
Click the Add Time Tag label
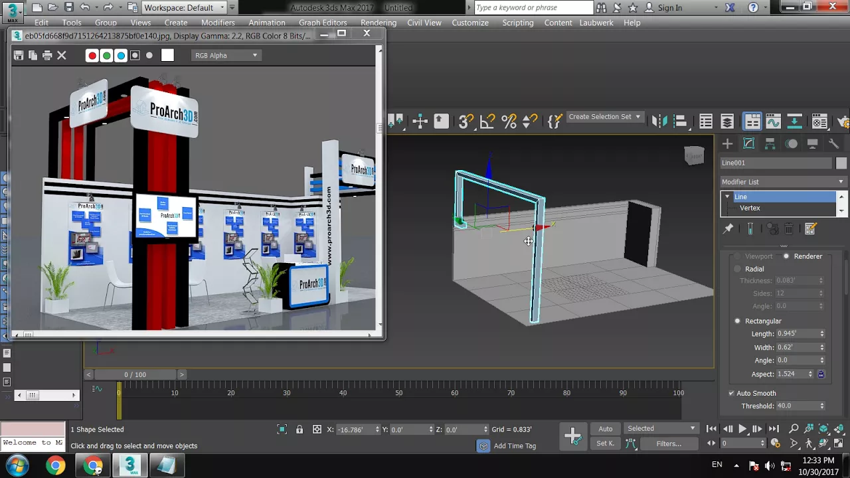(x=515, y=446)
